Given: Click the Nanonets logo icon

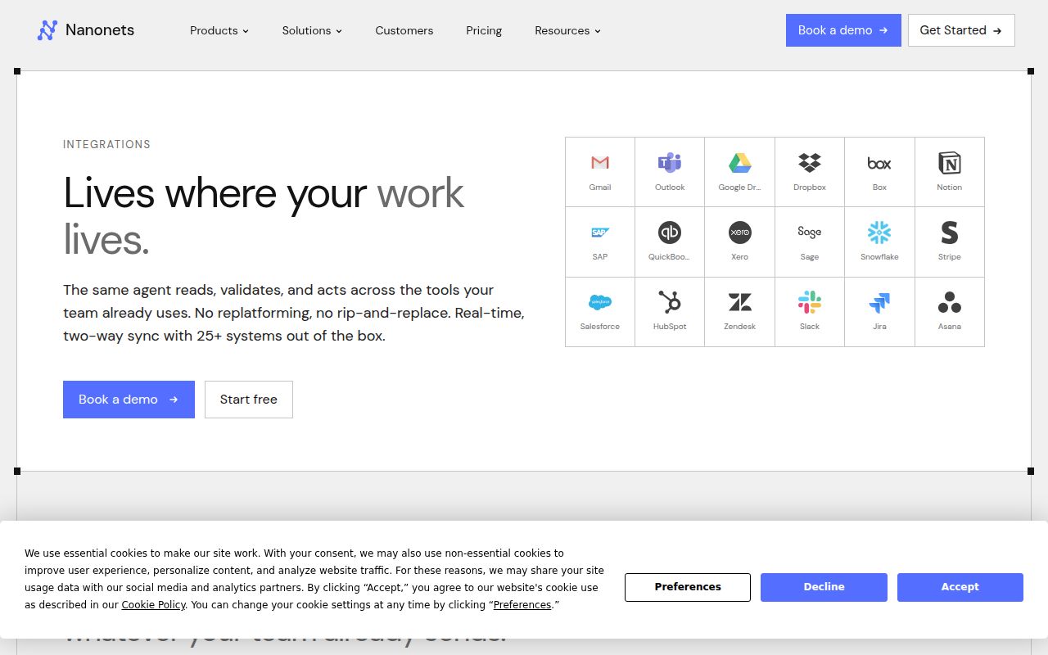Looking at the screenshot, I should coord(47,30).
